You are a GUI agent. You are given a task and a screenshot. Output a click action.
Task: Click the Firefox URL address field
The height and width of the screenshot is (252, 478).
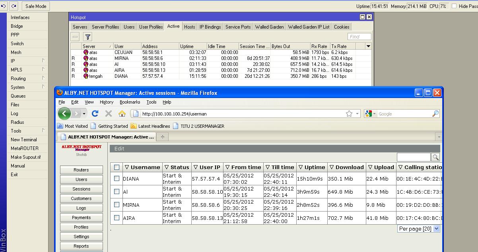pyautogui.click(x=243, y=114)
